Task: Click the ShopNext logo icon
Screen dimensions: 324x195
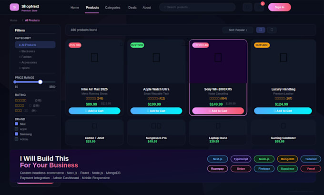Action: (14, 7)
